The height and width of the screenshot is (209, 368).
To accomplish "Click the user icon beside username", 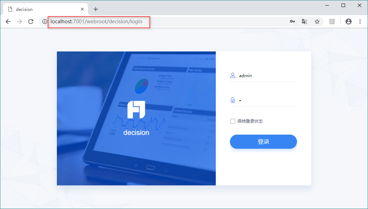I will tap(233, 75).
